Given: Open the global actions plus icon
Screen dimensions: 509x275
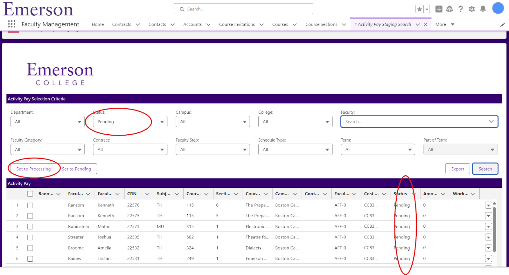Looking at the screenshot, I should point(439,9).
